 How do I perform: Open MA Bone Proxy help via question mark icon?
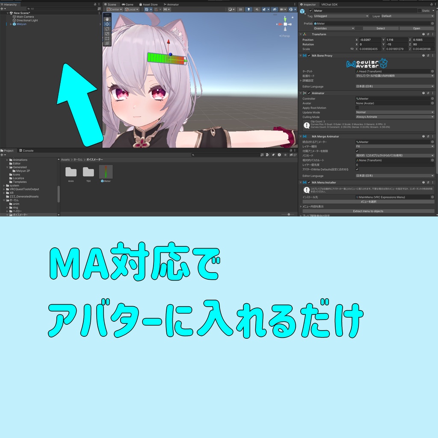click(x=423, y=56)
